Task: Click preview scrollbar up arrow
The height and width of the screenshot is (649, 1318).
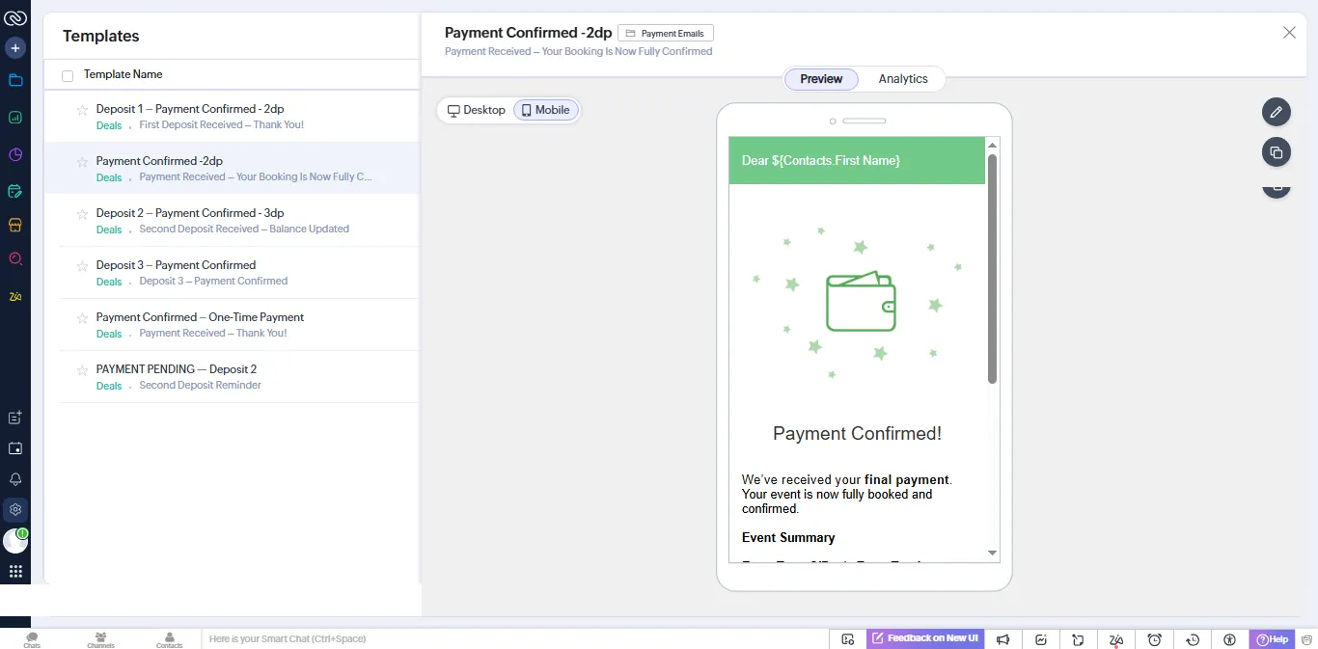Action: pyautogui.click(x=992, y=146)
